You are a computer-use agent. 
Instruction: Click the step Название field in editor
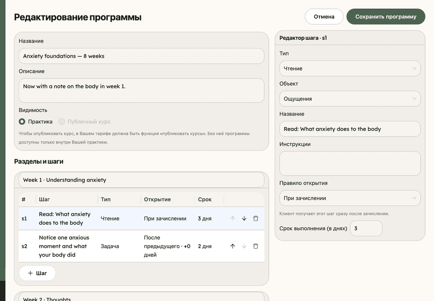[x=350, y=129]
